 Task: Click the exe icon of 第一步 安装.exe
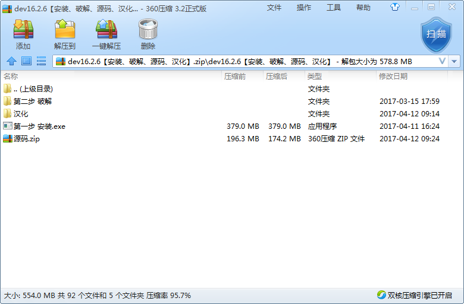[x=7, y=126]
